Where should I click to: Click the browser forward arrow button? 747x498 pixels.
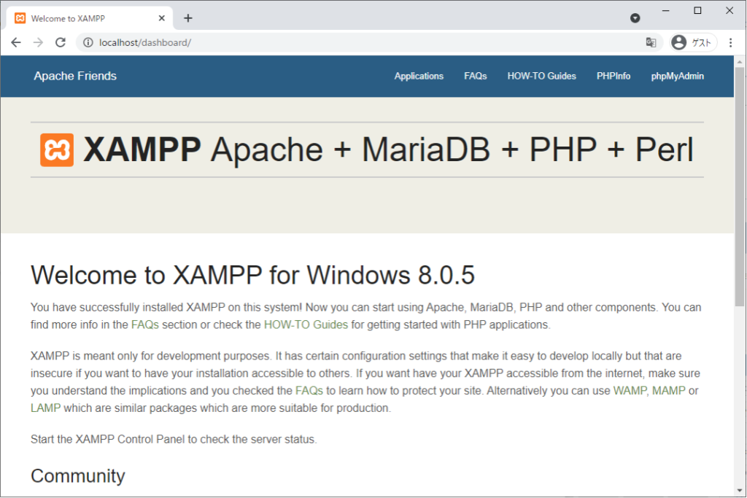click(38, 42)
